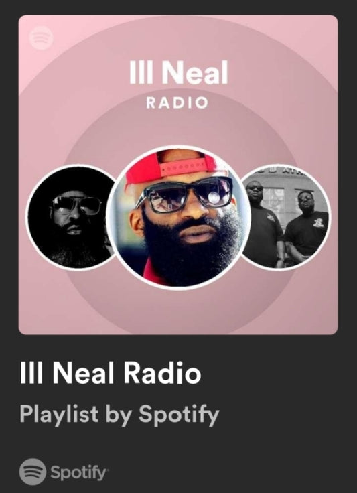The width and height of the screenshot is (357, 493).
Task: Tap the word "Spotify" in the playlist subtitle
Action: (179, 415)
